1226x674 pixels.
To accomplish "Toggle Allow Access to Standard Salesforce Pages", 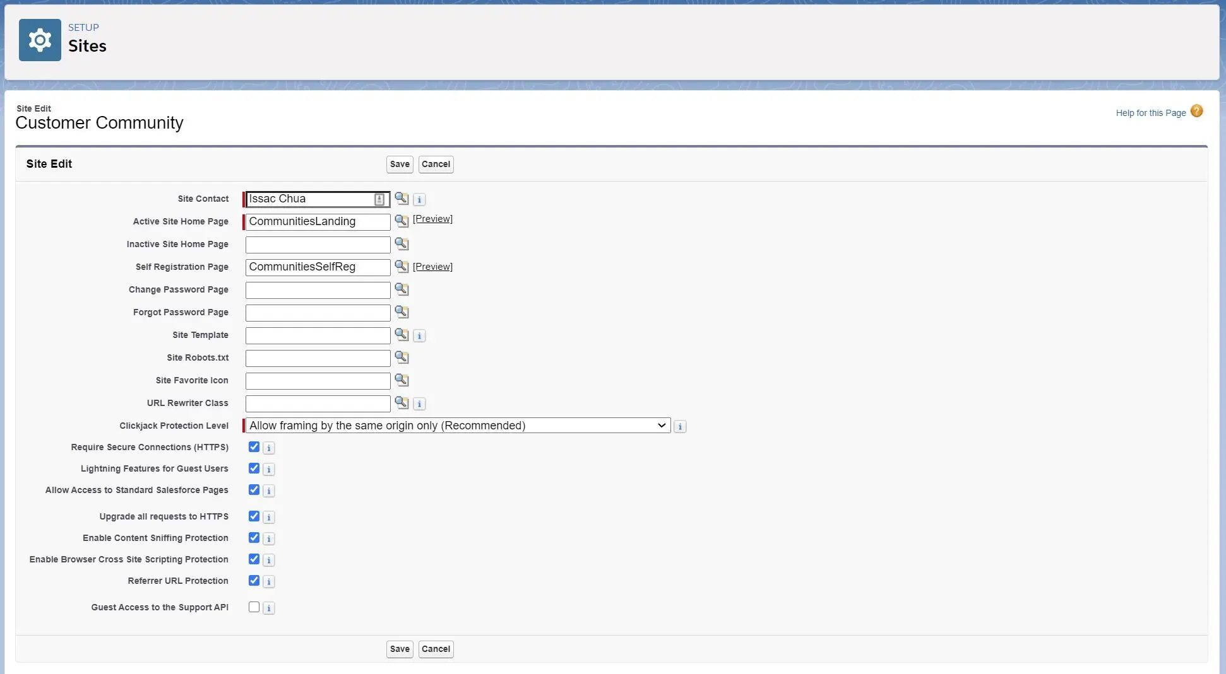I will [x=254, y=490].
